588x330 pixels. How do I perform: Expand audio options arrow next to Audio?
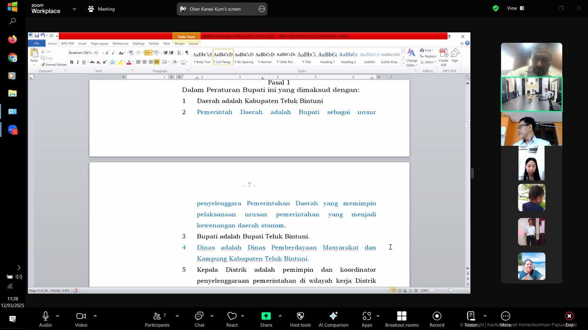58,316
